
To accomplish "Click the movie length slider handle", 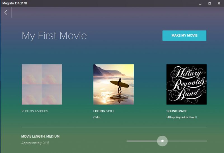I will coord(162,141).
